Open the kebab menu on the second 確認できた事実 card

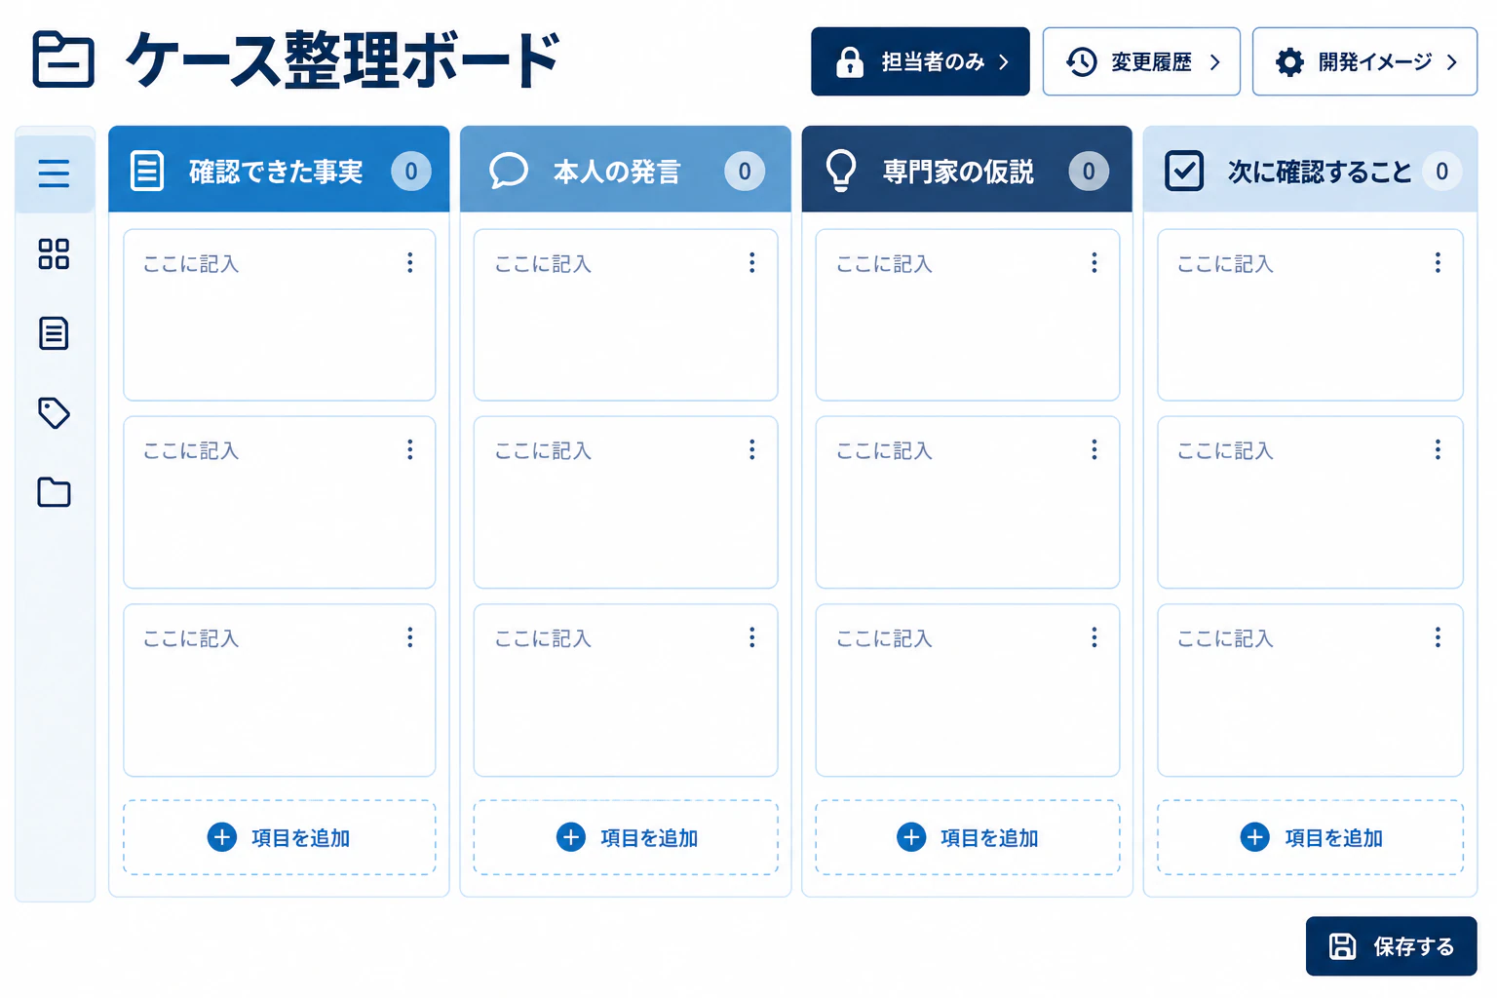point(410,449)
